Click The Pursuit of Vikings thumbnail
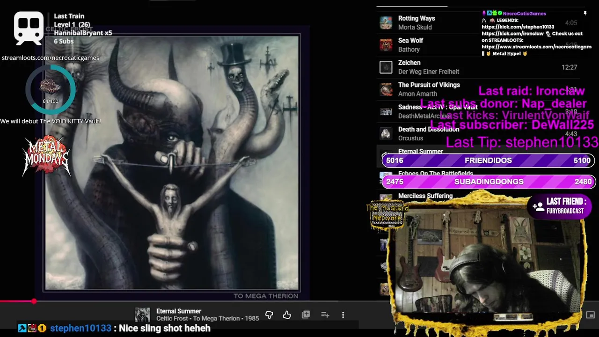This screenshot has height=337, width=599. (x=386, y=89)
